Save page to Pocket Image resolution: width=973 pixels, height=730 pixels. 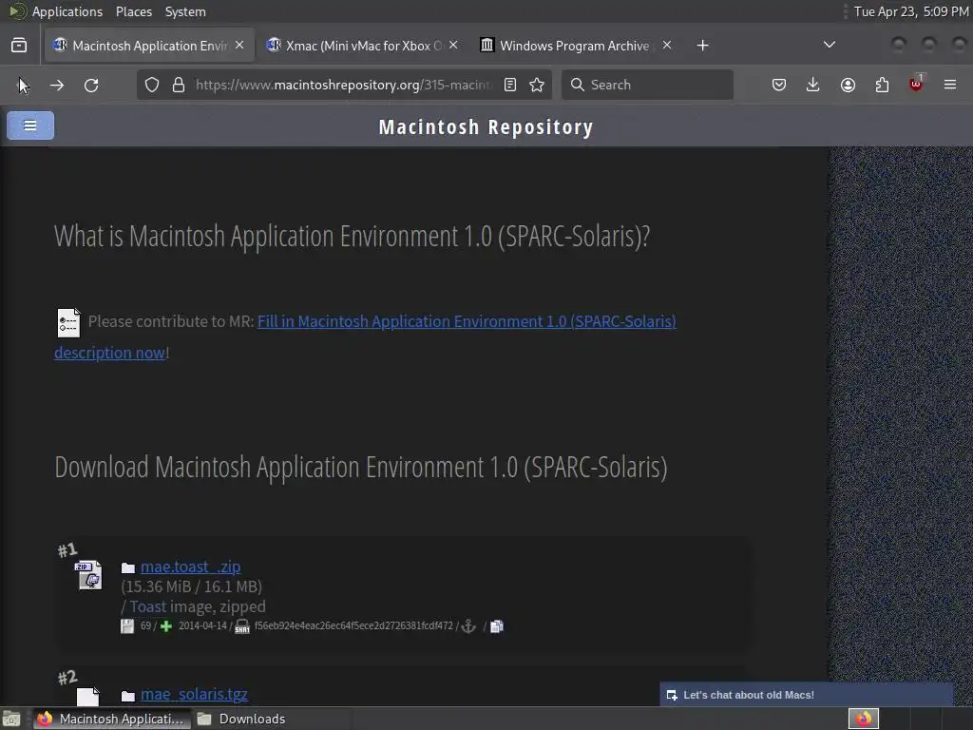pyautogui.click(x=779, y=85)
